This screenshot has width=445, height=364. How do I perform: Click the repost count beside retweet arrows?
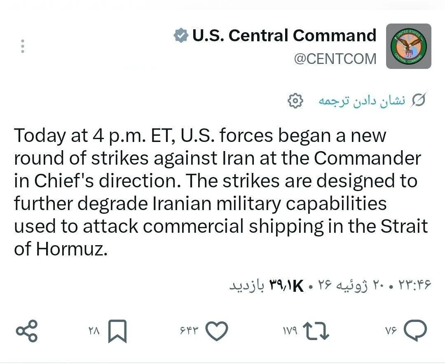(290, 331)
